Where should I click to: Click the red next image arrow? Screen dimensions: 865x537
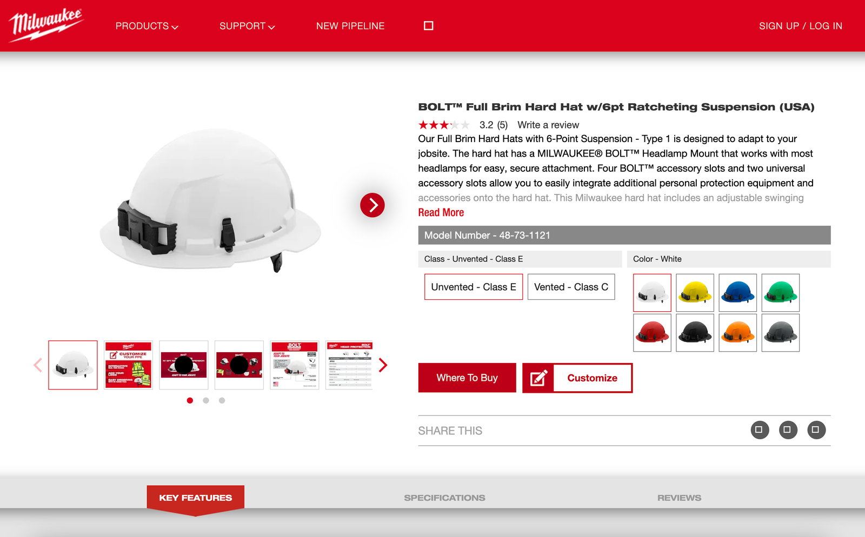click(372, 205)
